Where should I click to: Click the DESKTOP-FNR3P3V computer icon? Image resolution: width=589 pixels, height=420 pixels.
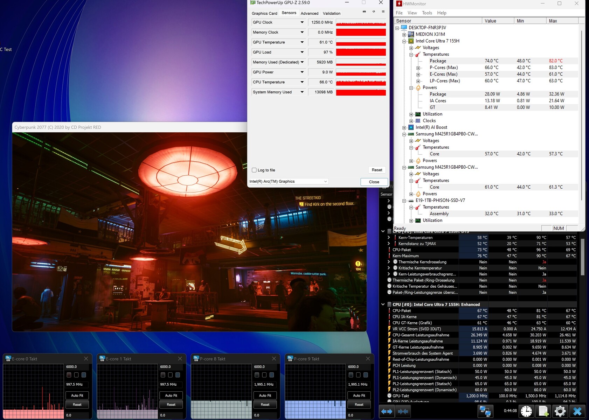[404, 28]
